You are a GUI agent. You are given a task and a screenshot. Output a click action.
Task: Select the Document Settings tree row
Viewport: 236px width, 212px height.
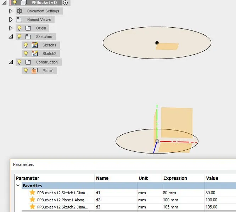click(39, 11)
